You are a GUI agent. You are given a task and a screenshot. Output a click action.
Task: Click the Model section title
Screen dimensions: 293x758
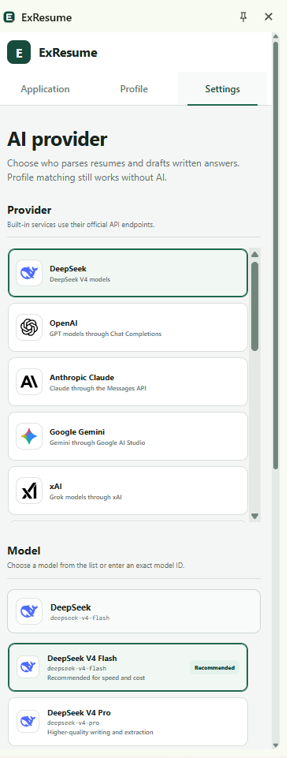(x=24, y=551)
